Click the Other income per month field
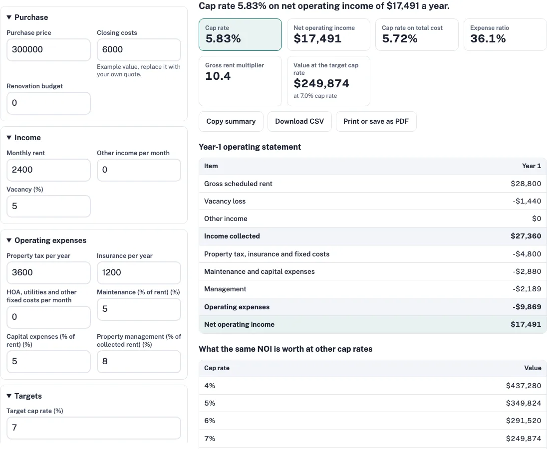547x449 pixels. click(139, 170)
